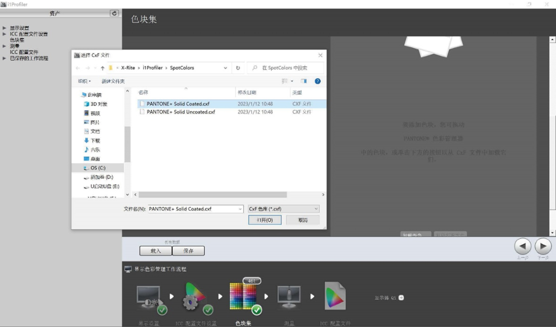Close the 选择 CxF 文件 dialog
The width and height of the screenshot is (556, 327).
[x=320, y=55]
